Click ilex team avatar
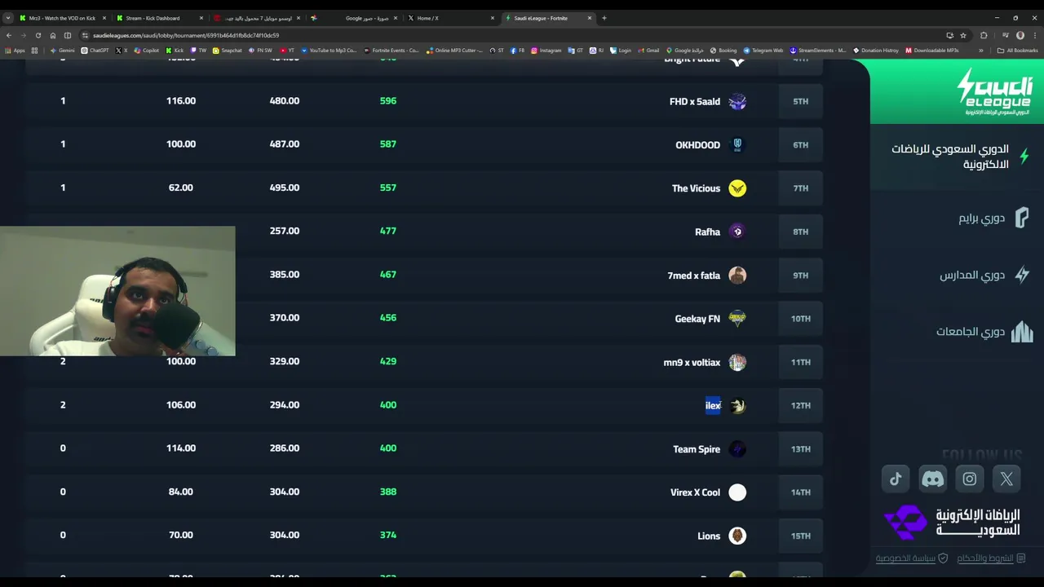1044x587 pixels. 737,405
